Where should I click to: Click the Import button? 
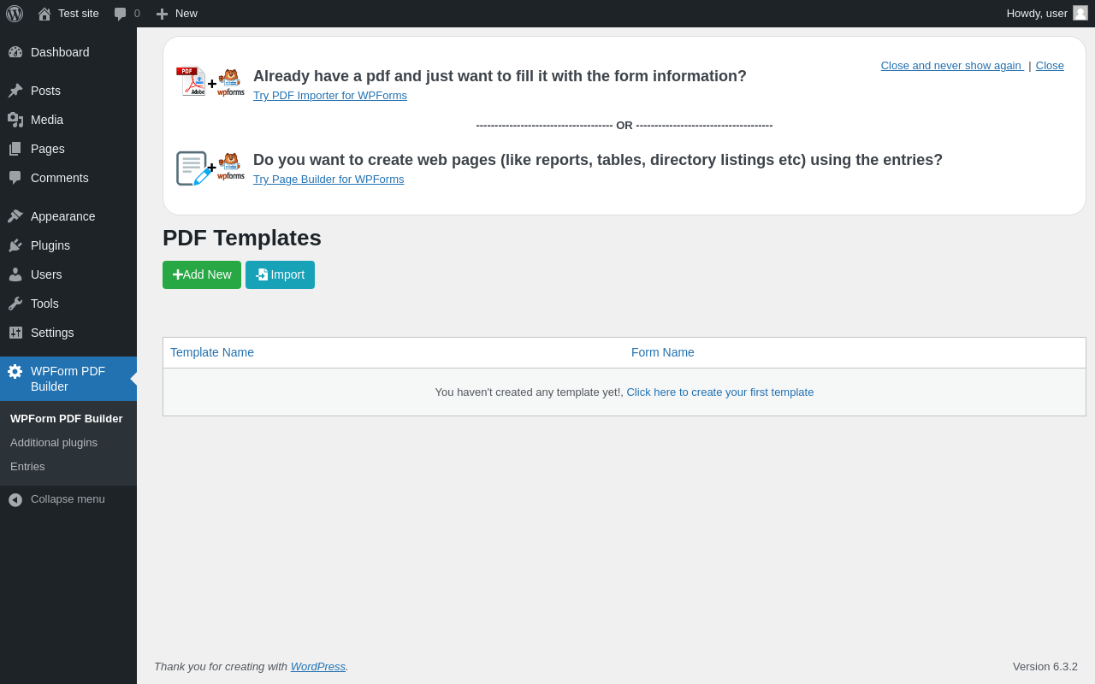[280, 274]
